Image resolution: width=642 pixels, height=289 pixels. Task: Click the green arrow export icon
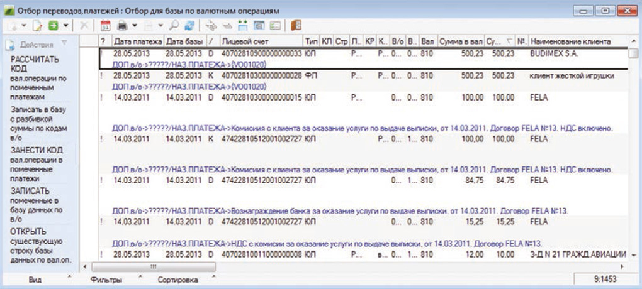coord(53,26)
